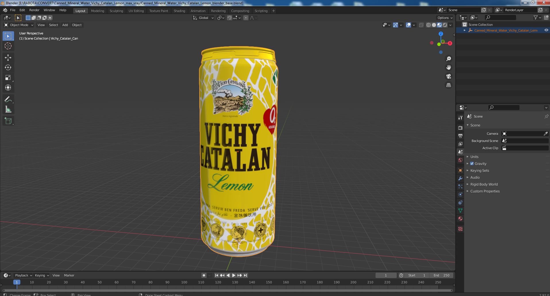Open the Options dropdown
The width and height of the screenshot is (550, 296).
coord(445,18)
